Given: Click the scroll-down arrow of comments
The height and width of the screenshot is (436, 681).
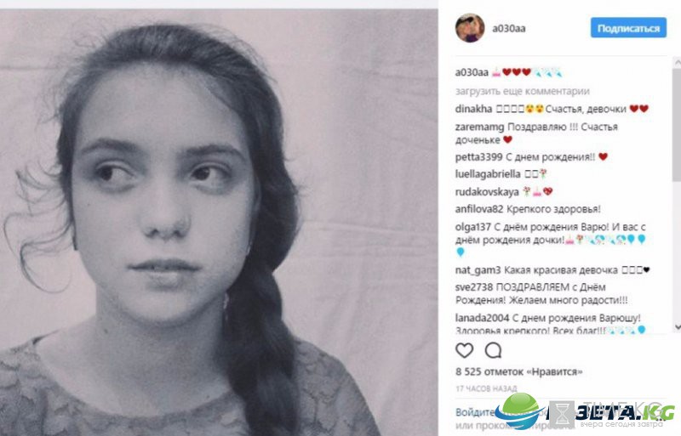Looking at the screenshot, I should coord(677,326).
